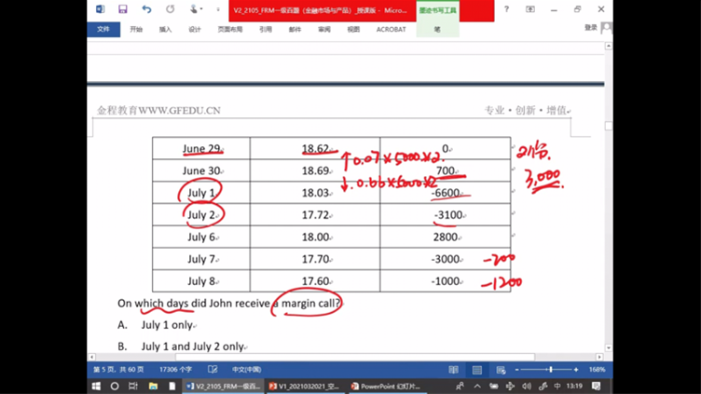The image size is (701, 394).
Task: Click the network icon in system tray
Action: [510, 386]
